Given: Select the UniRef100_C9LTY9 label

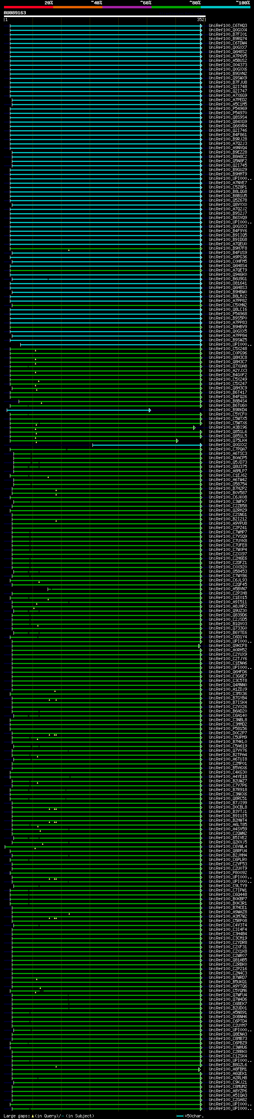Looking at the screenshot, I should tap(228, 886).
